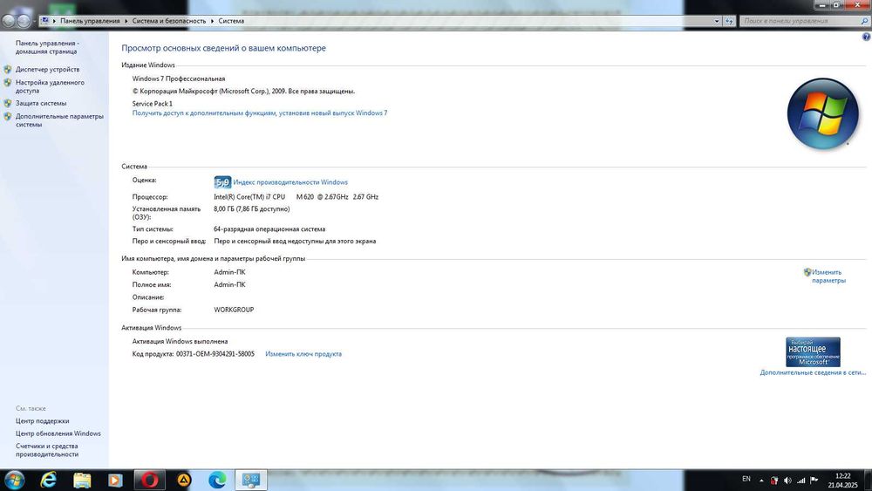The width and height of the screenshot is (872, 491).
Task: Click the volume speaker tray icon
Action: 787,481
